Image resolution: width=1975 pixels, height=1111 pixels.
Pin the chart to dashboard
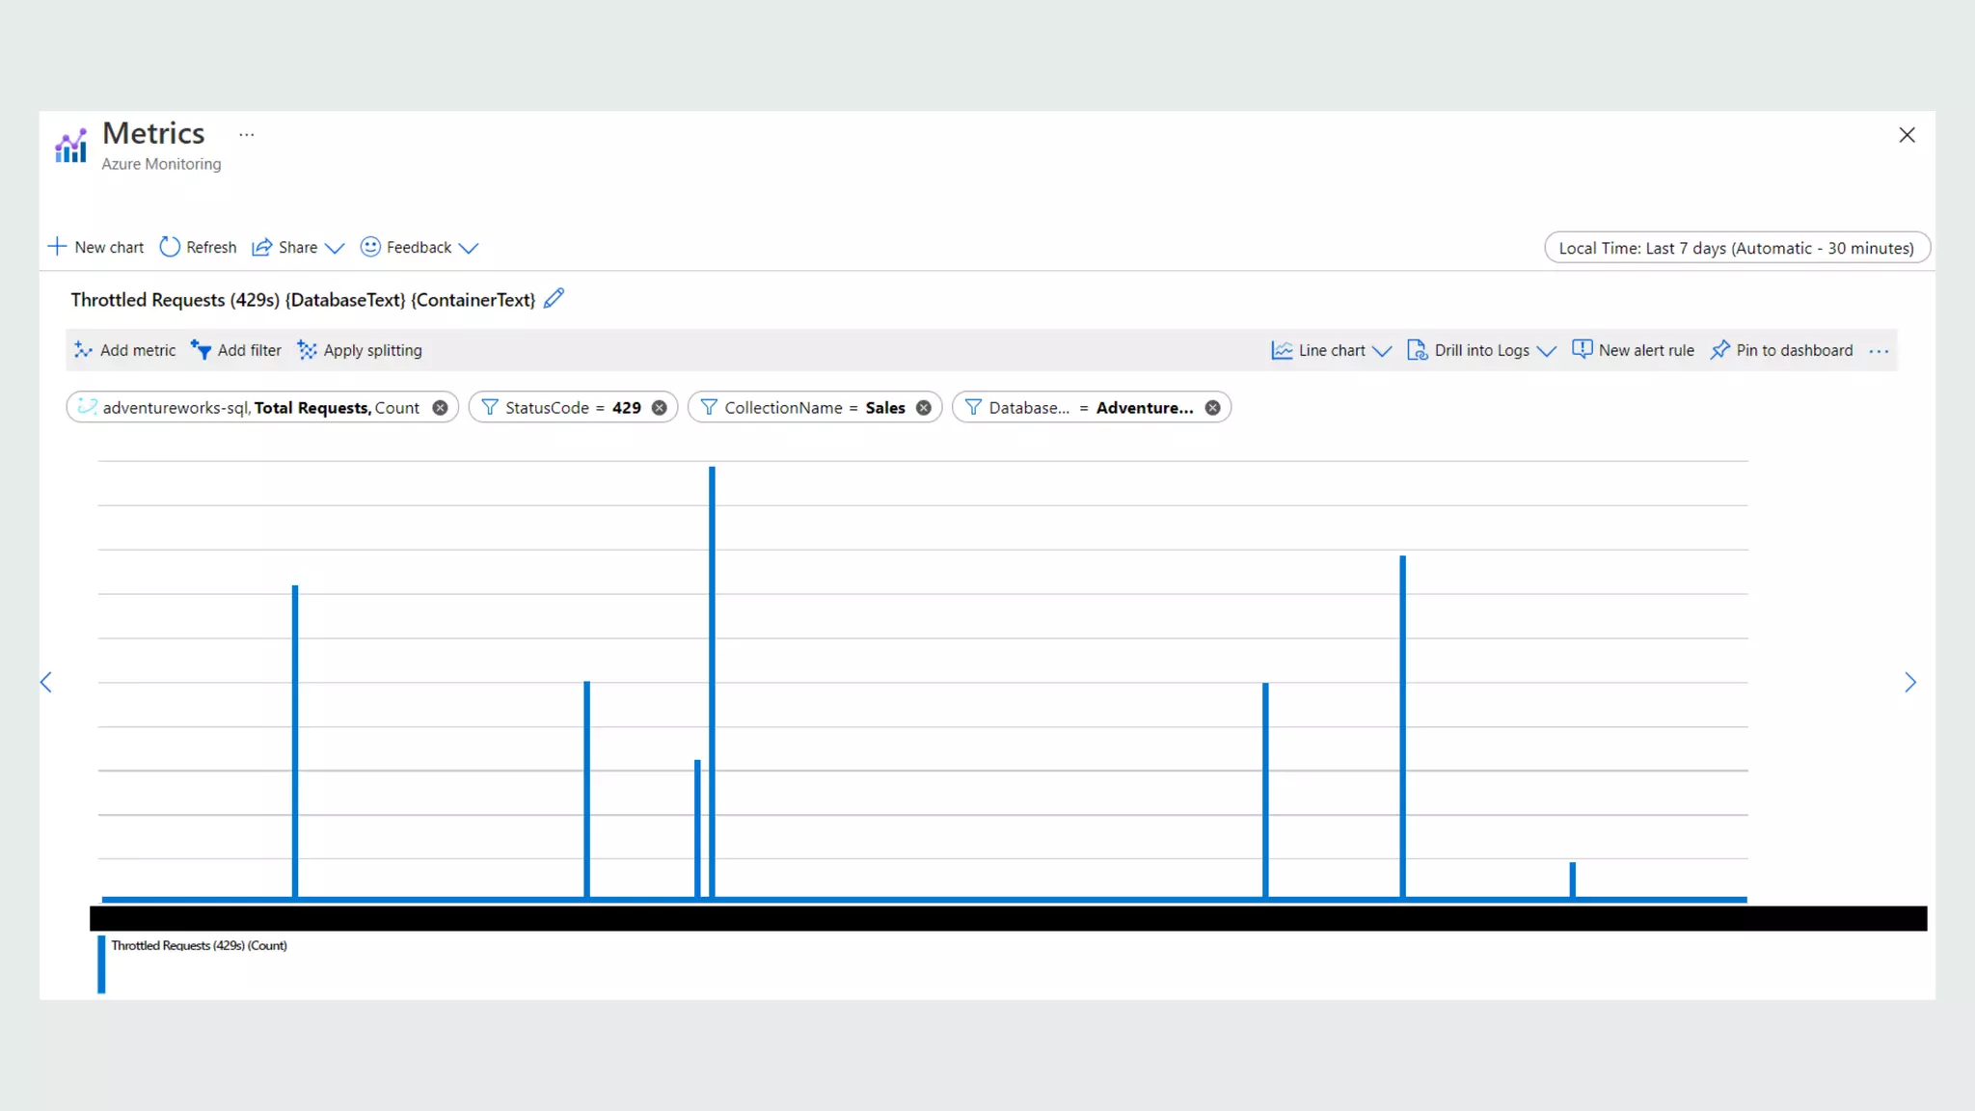1781,350
